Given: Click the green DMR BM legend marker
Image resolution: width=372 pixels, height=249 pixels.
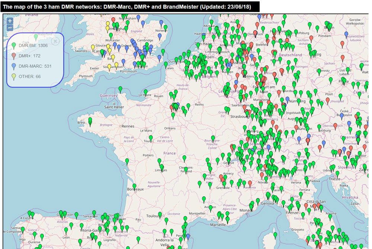Looking at the screenshot, I should click(14, 46).
